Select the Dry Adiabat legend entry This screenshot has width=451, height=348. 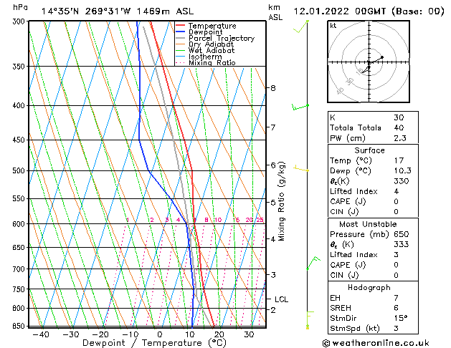[x=209, y=44]
